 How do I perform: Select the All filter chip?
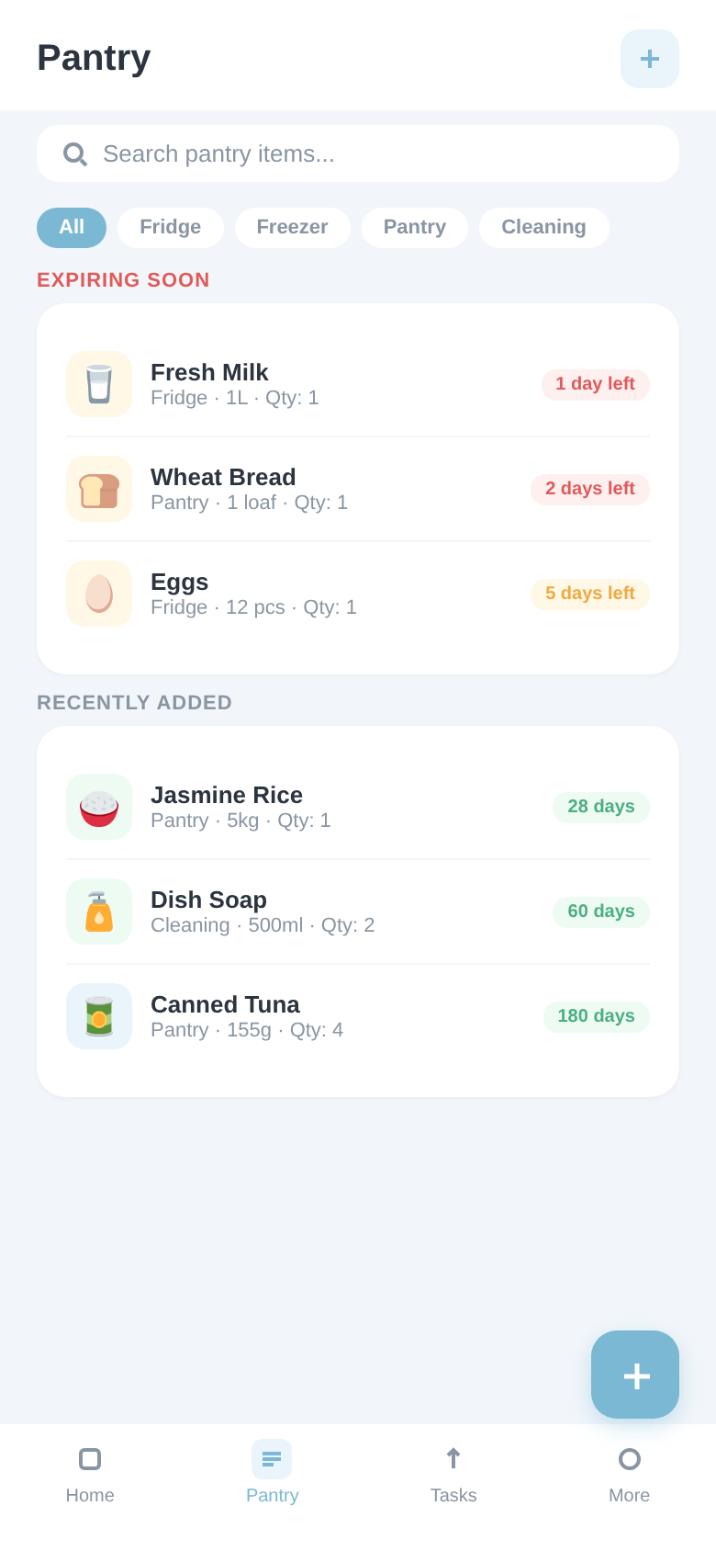pos(72,228)
